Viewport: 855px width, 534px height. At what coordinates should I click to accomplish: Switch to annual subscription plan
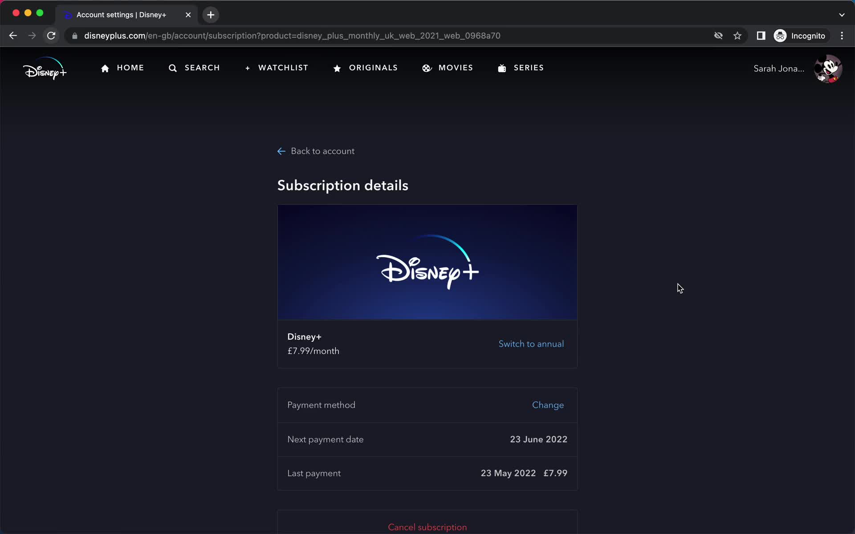click(532, 344)
